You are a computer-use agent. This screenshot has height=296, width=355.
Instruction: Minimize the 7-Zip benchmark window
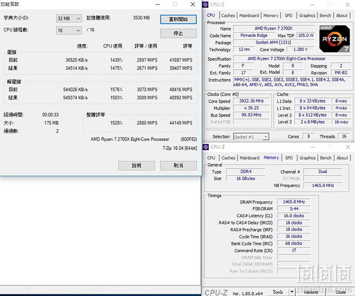pyautogui.click(x=157, y=4)
